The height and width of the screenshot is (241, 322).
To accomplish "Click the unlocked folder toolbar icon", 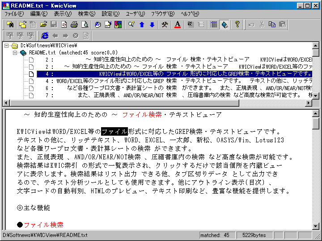I will [x=23, y=25].
